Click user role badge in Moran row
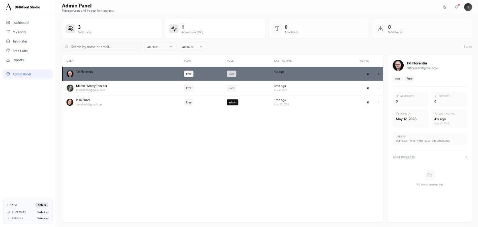The width and height of the screenshot is (478, 227). tap(232, 88)
